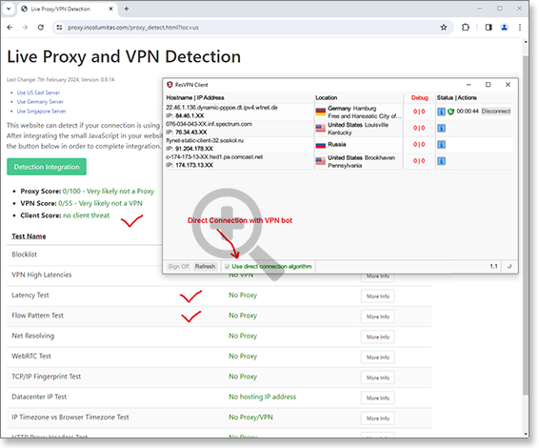This screenshot has height=448, width=539.
Task: Close the Live Proxy/VPN Detection tab
Action: (x=110, y=9)
